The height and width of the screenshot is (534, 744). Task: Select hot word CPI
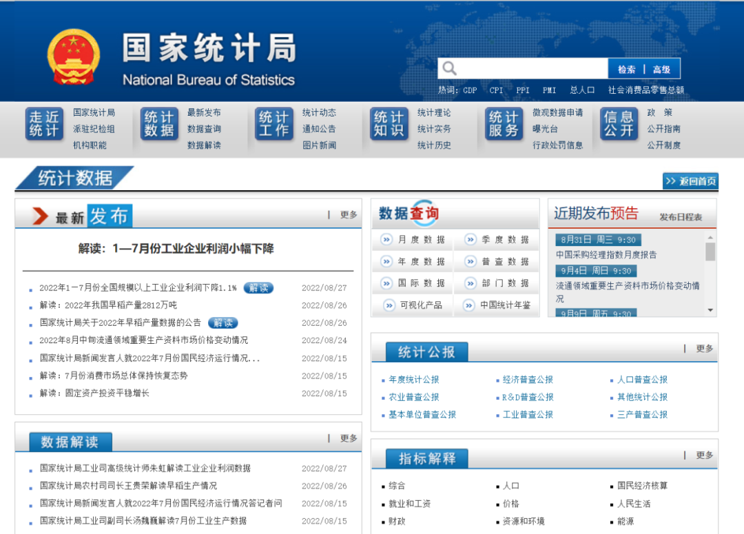pos(496,90)
